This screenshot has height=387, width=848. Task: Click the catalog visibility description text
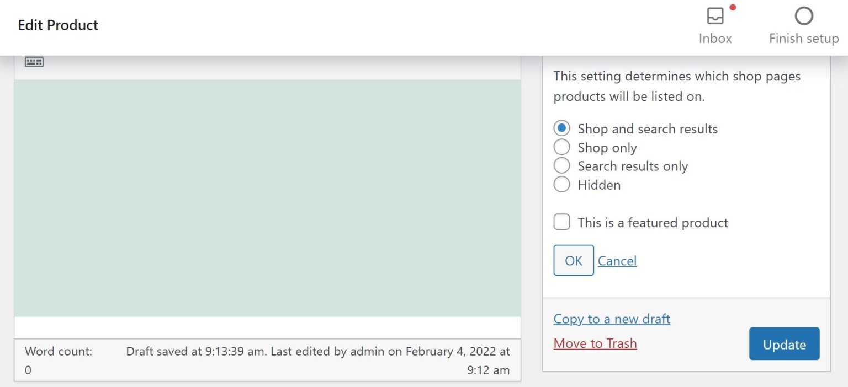[676, 86]
